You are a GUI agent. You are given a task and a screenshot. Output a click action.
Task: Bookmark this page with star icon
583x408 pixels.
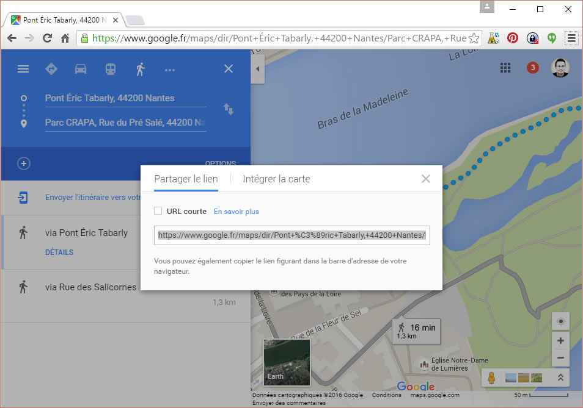point(474,38)
